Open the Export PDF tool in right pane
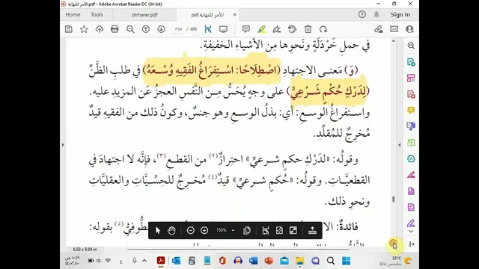The height and width of the screenshot is (269, 479). click(x=411, y=62)
